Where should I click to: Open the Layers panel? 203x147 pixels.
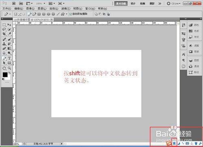coord(194,60)
